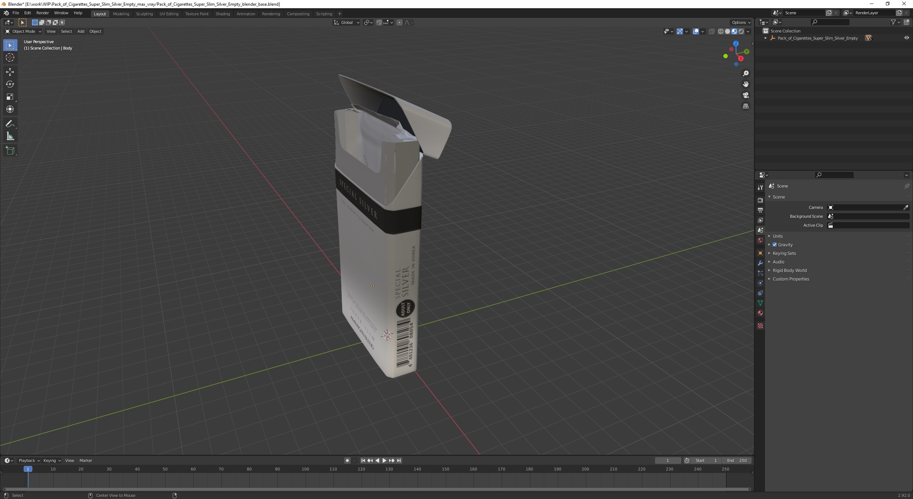Click the hand pan viewport gizmo
This screenshot has width=913, height=499.
[745, 84]
